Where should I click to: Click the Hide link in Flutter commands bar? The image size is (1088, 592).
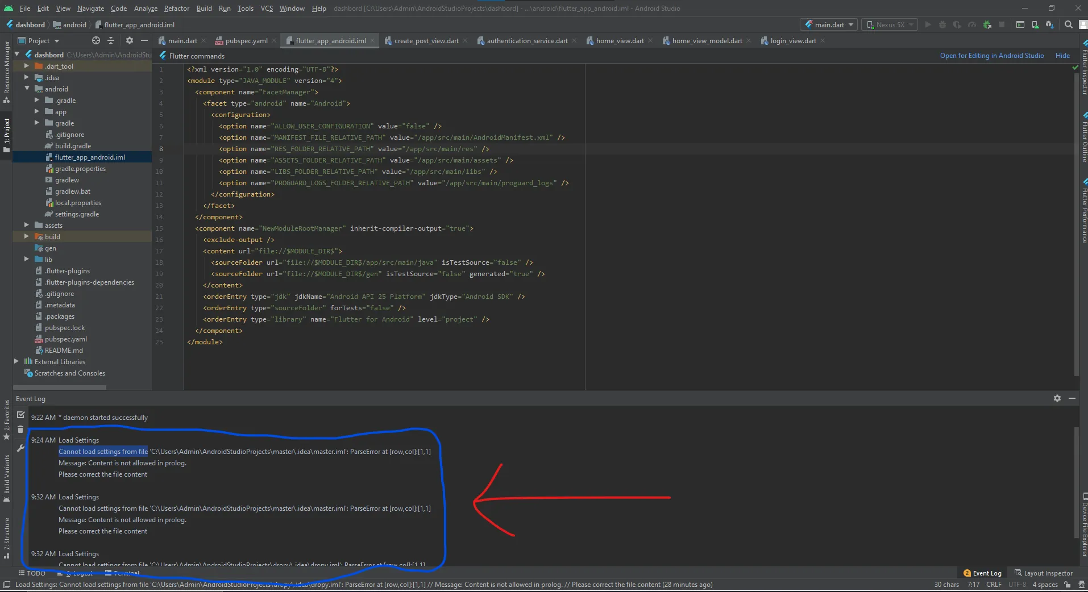(1062, 56)
